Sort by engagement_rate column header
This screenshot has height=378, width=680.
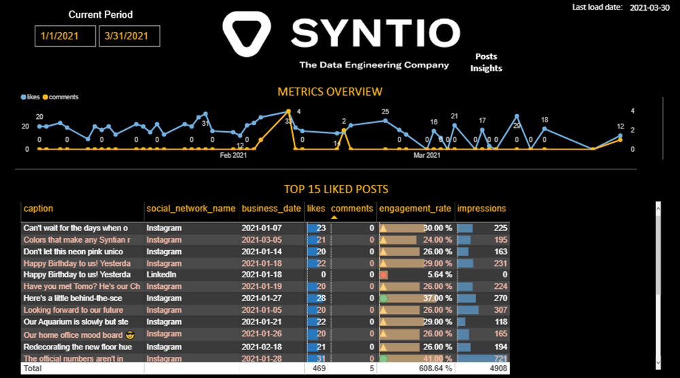click(x=415, y=209)
